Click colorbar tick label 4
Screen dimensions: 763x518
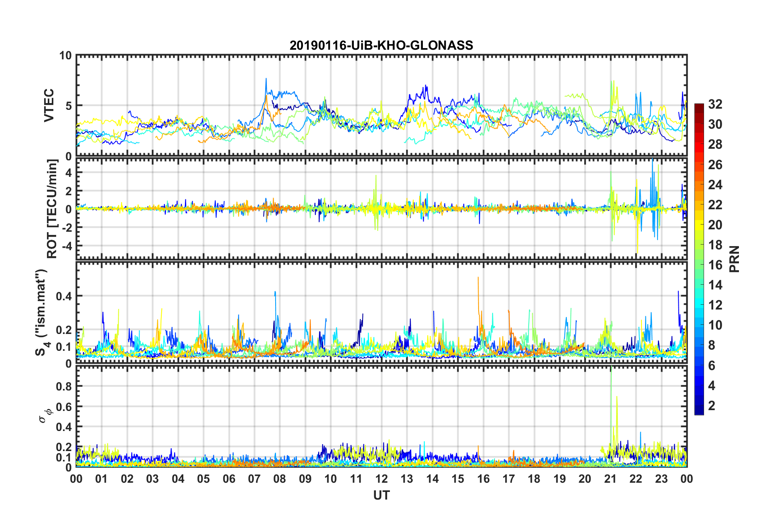pos(712,385)
